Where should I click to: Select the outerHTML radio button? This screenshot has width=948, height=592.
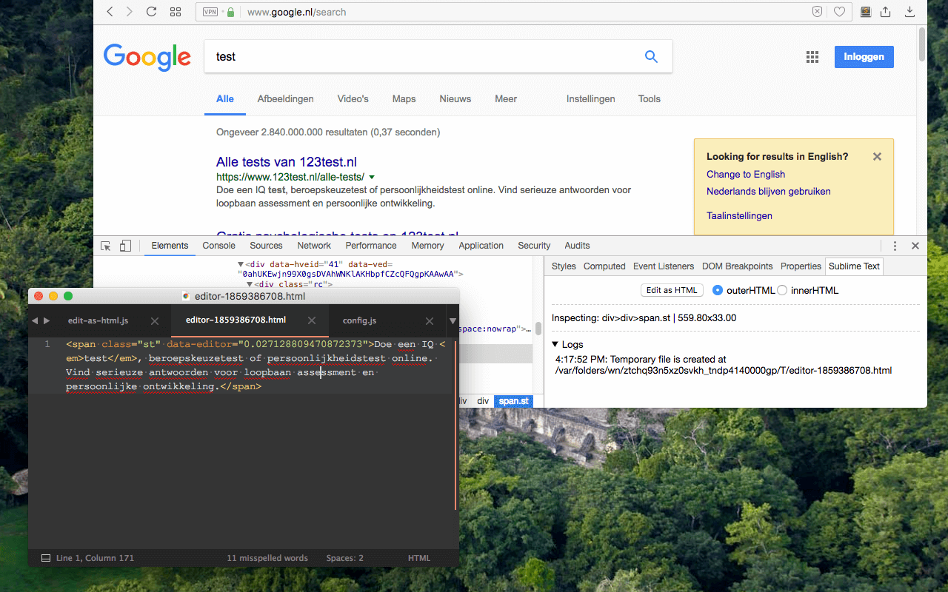click(x=717, y=290)
